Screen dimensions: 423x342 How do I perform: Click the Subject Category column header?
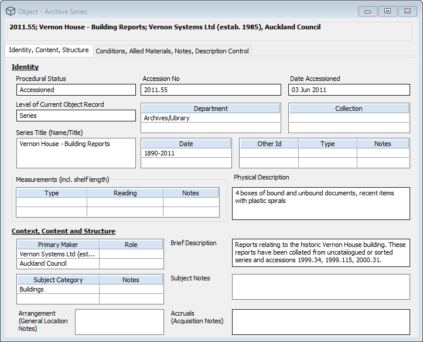pyautogui.click(x=58, y=280)
